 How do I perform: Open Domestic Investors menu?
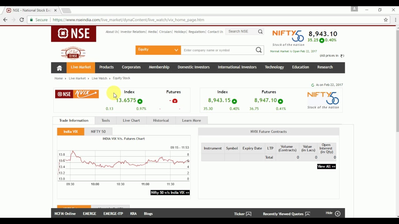pyautogui.click(x=194, y=67)
